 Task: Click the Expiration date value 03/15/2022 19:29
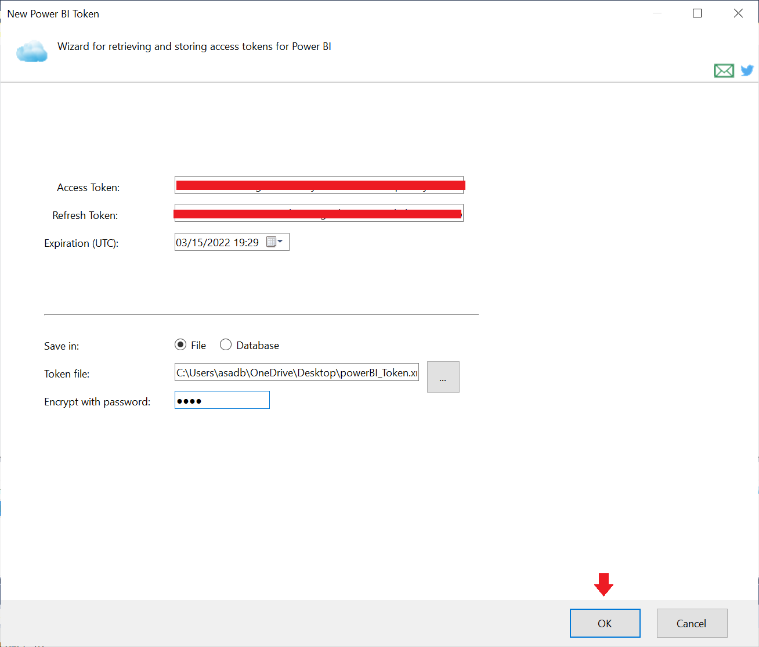(218, 243)
